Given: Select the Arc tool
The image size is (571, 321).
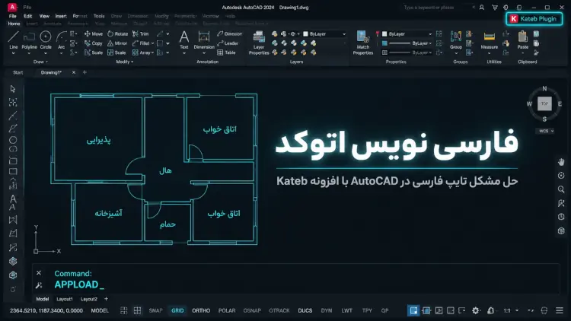Looking at the screenshot, I should pos(61,40).
